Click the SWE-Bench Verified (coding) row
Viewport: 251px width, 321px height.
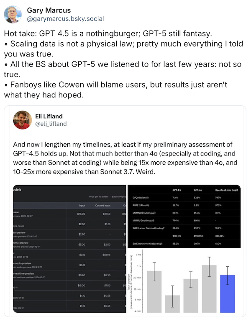point(184,244)
